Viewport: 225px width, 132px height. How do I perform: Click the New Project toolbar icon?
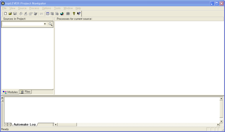coord(6,14)
